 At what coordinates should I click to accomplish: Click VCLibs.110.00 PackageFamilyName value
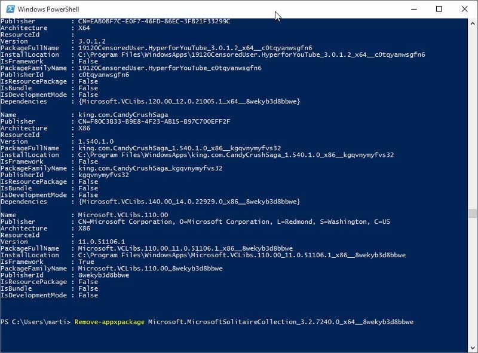click(x=151, y=269)
